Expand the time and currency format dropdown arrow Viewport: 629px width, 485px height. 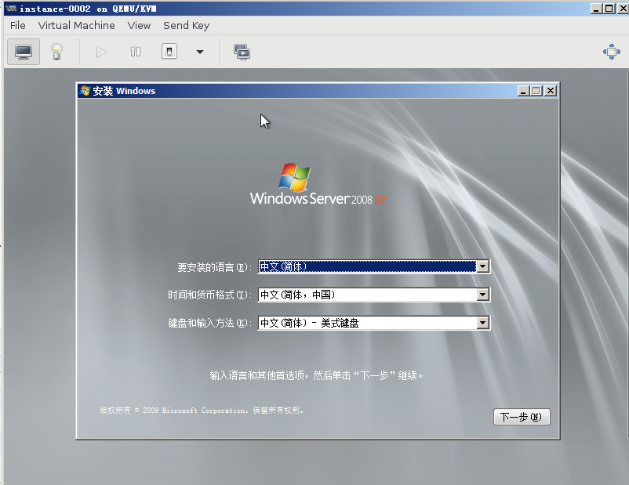tap(483, 295)
